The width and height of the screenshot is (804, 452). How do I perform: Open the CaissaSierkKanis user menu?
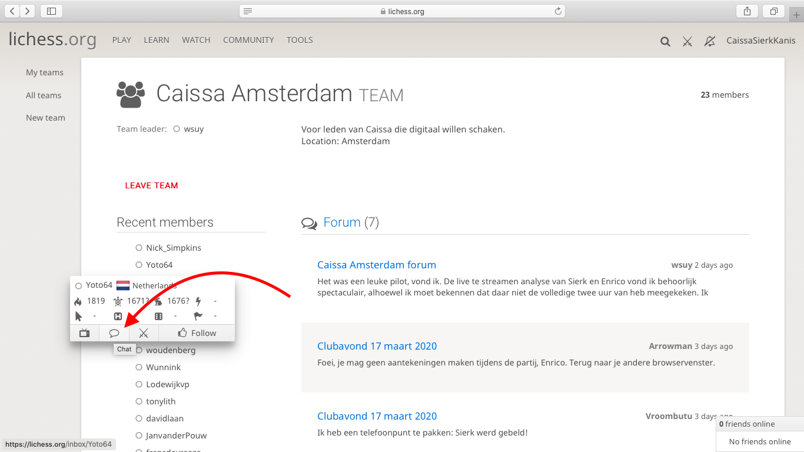click(761, 41)
